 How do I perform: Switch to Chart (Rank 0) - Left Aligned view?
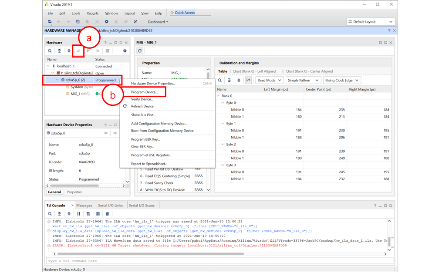tap(254, 71)
